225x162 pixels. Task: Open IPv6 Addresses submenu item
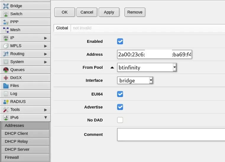[x=25, y=126]
